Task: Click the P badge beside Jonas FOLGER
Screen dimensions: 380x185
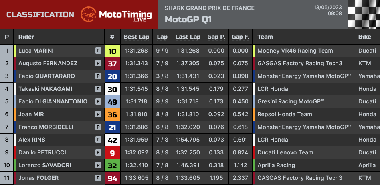Action: pos(98,178)
